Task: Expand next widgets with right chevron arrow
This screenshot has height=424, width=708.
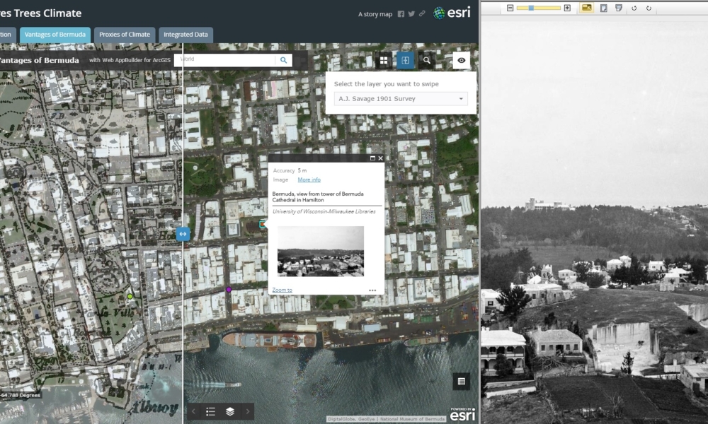Action: tap(247, 411)
